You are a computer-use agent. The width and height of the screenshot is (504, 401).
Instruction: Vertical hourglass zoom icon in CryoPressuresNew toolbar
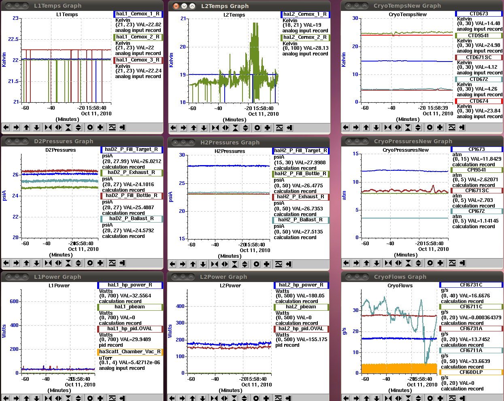(x=408, y=263)
